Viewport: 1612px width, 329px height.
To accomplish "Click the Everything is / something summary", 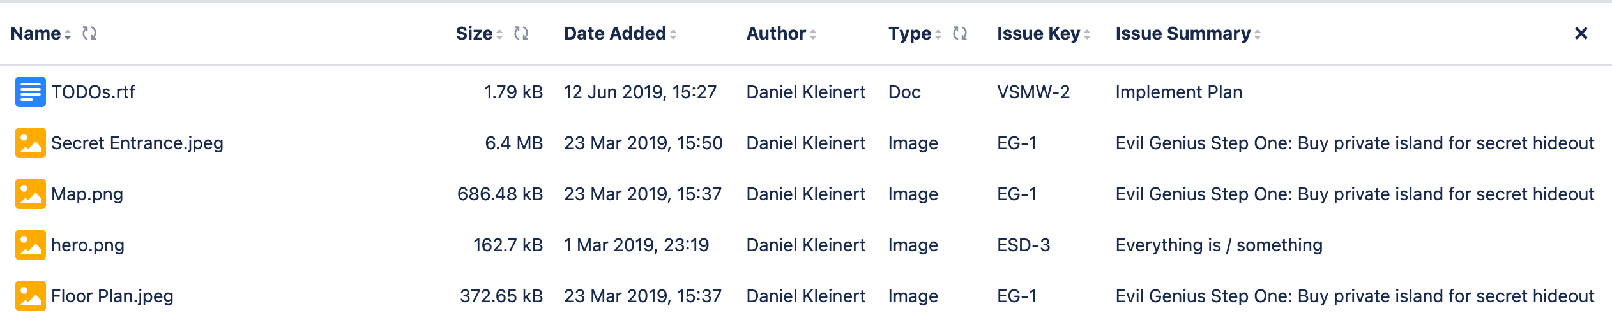I will [x=1219, y=245].
